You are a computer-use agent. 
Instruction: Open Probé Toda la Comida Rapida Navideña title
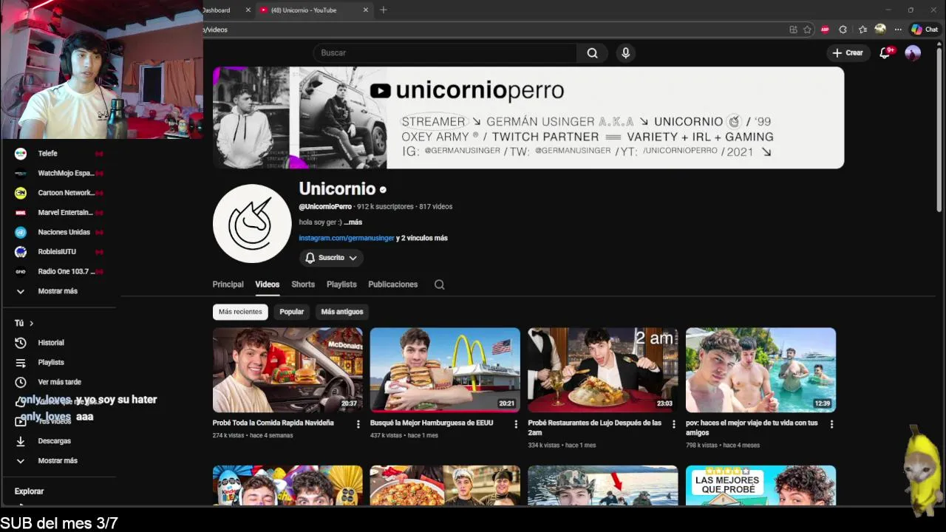(x=273, y=423)
